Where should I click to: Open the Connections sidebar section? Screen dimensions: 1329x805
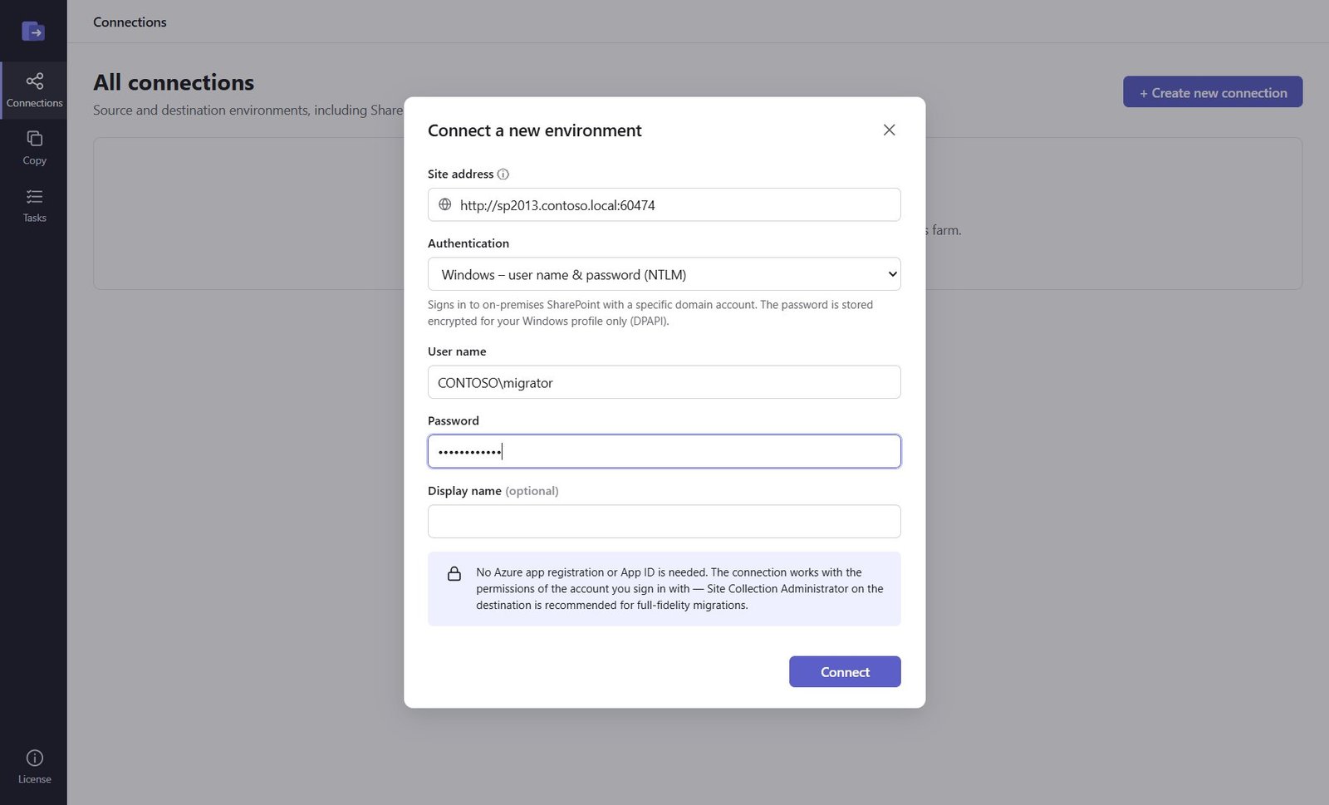(x=34, y=91)
